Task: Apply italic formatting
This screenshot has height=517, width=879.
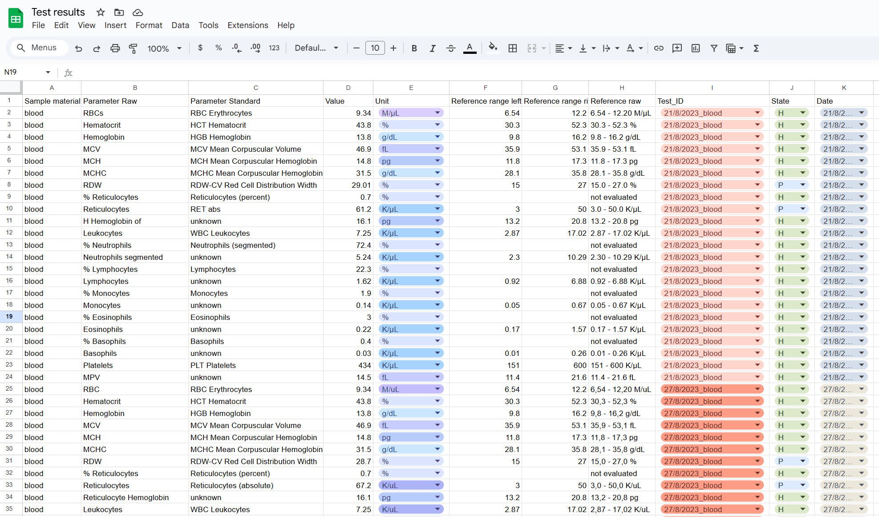Action: point(432,48)
